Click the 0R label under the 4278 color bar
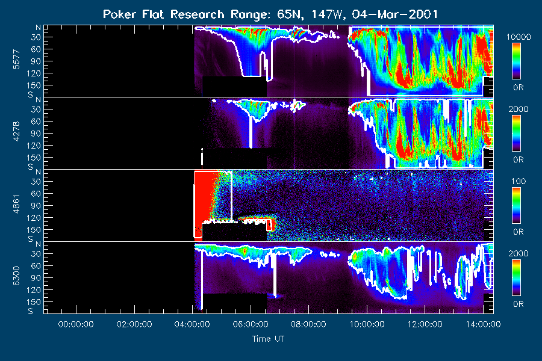The image size is (542, 361). tap(518, 160)
